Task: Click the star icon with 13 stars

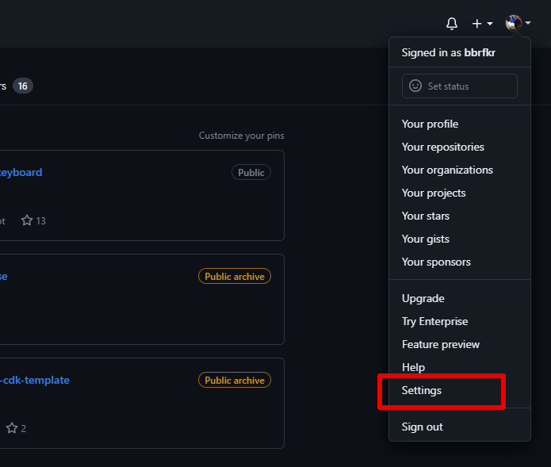Action: click(x=27, y=220)
